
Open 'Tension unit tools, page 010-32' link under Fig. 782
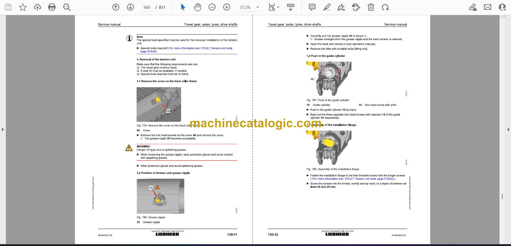click(x=353, y=179)
